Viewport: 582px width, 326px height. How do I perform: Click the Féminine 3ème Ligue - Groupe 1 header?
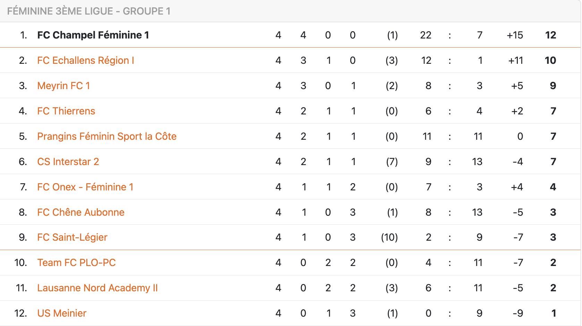click(x=89, y=11)
